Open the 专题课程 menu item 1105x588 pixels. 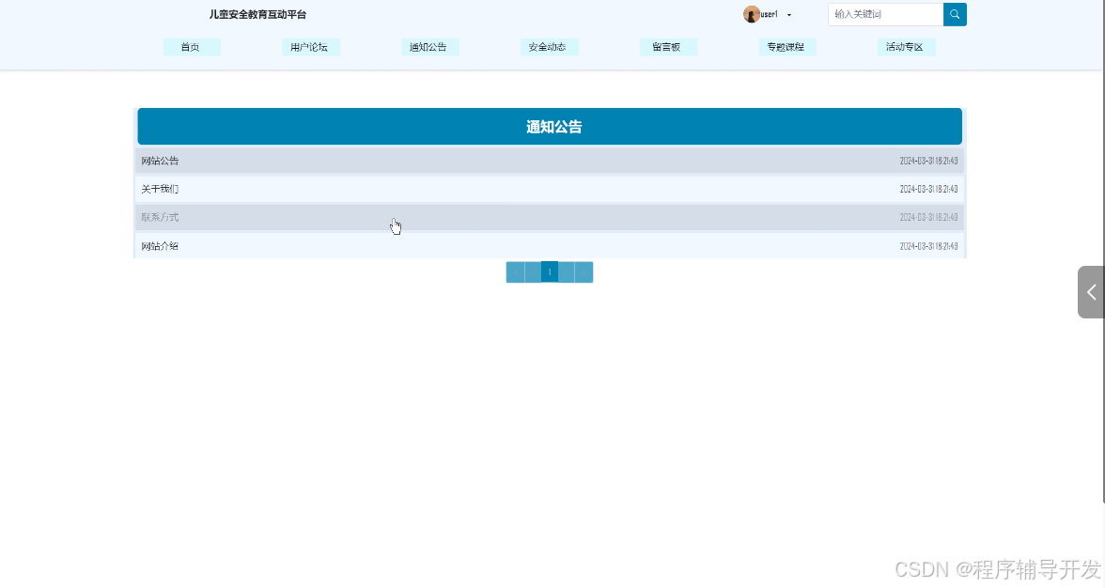pyautogui.click(x=786, y=47)
